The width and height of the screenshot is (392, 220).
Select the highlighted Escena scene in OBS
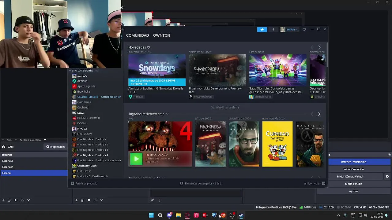pyautogui.click(x=34, y=173)
